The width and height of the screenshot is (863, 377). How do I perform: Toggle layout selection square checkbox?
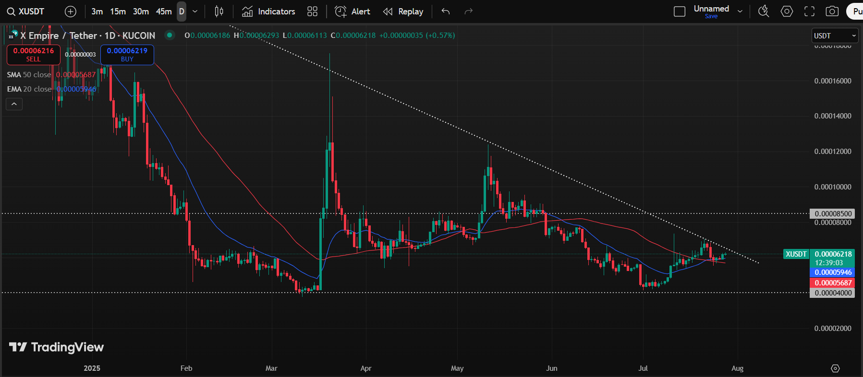click(x=680, y=12)
